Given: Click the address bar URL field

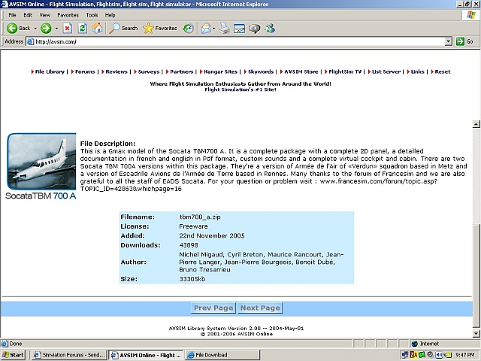Looking at the screenshot, I should (x=225, y=41).
